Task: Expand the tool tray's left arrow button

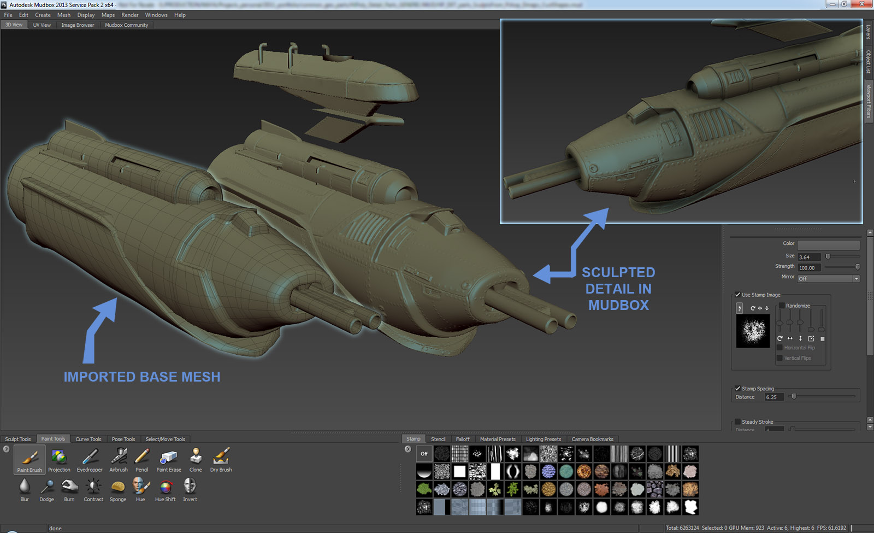Action: click(x=6, y=449)
